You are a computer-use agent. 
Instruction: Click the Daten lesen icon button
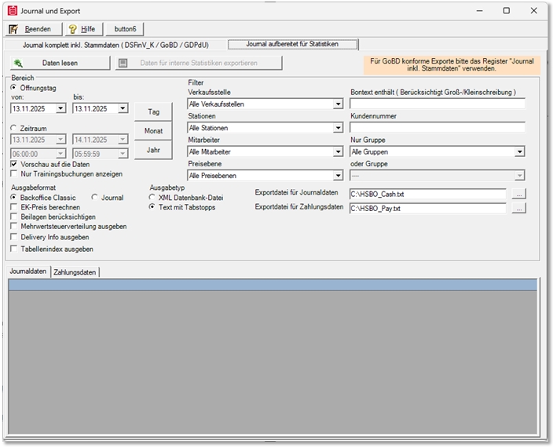(x=18, y=63)
